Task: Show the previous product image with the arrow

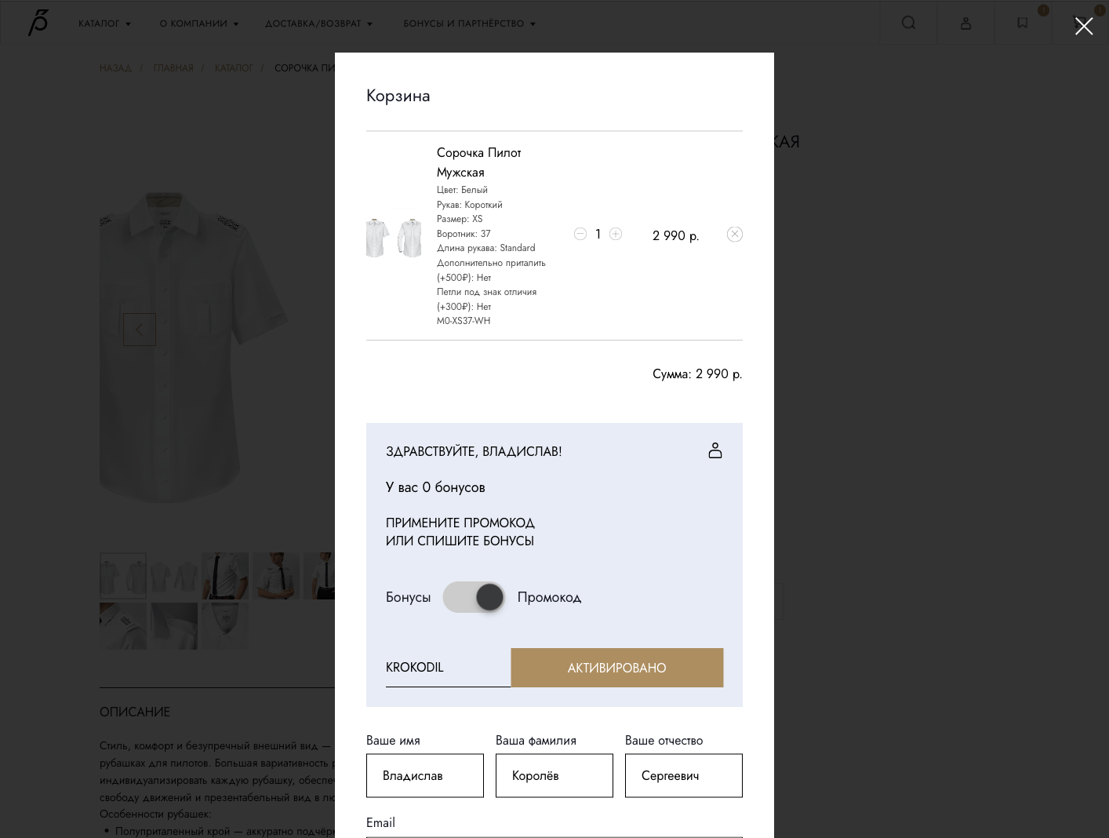Action: click(140, 330)
